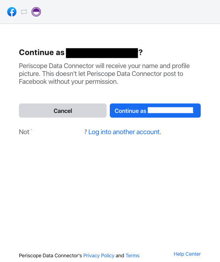Click the Periscope Data purple circle icon
Screen dimensions: 220x262
pyautogui.click(x=36, y=12)
